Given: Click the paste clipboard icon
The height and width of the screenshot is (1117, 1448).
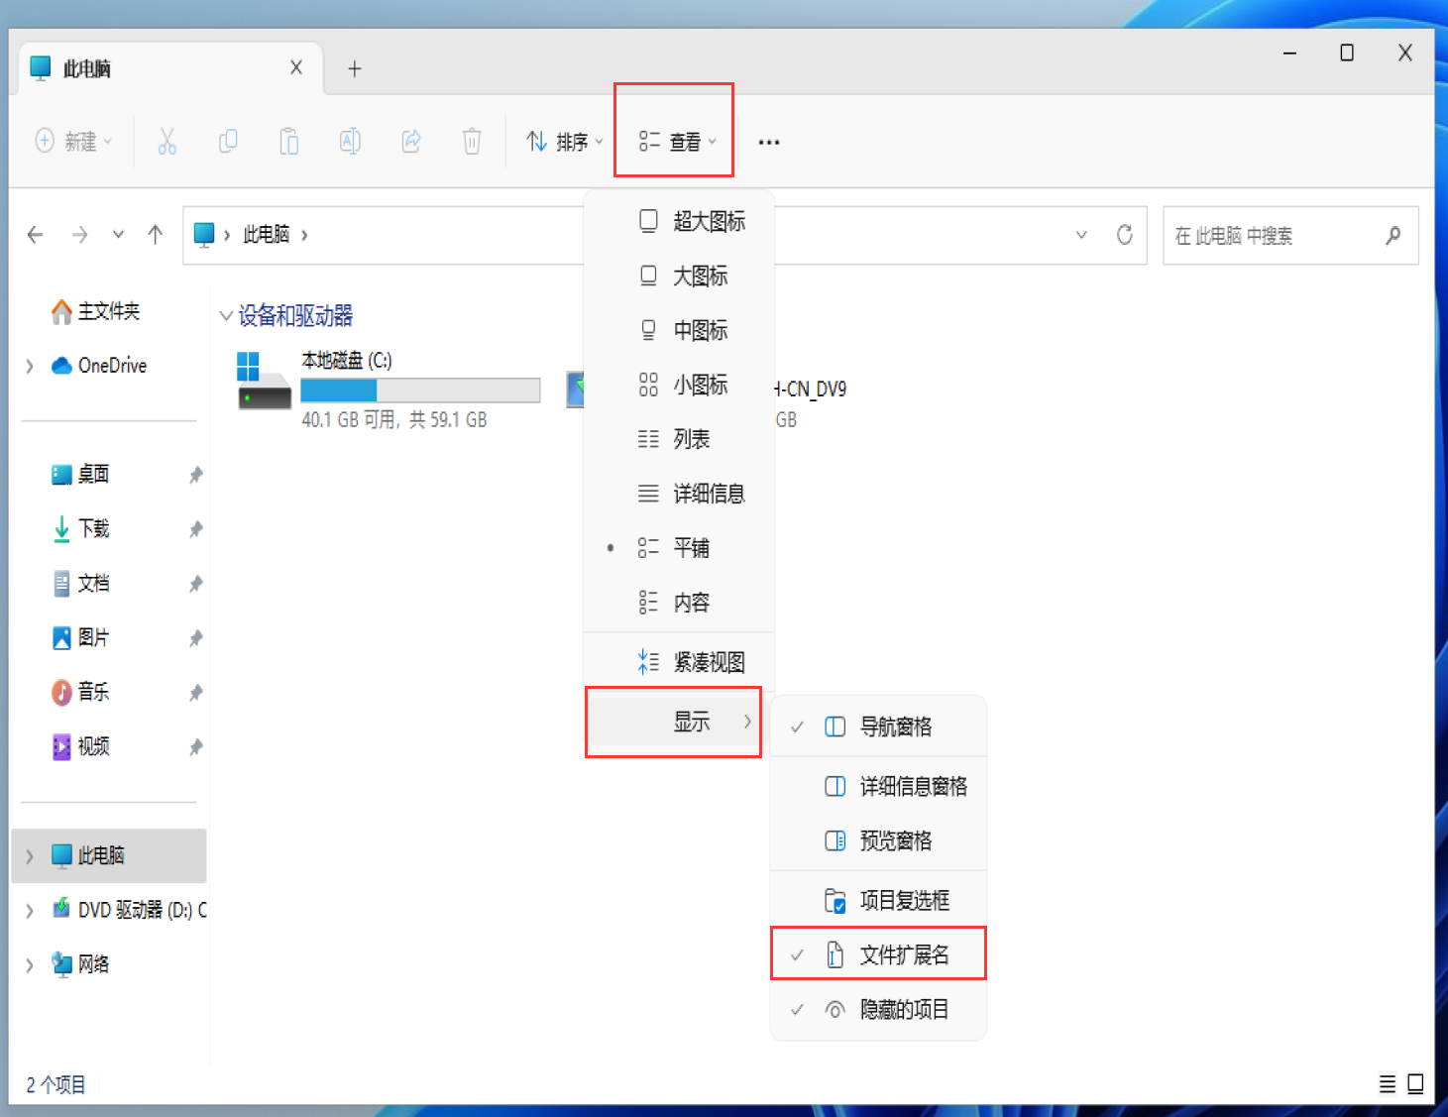Looking at the screenshot, I should click(288, 142).
